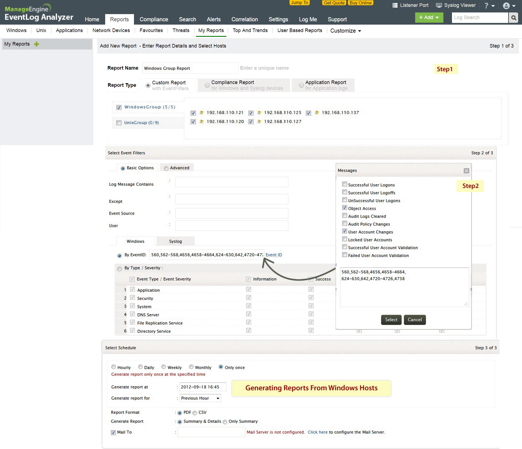This screenshot has width=522, height=449.
Task: Choose the Daily schedule option
Action: pyautogui.click(x=140, y=367)
